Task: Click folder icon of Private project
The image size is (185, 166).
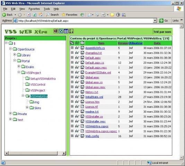Action: (x=15, y=114)
